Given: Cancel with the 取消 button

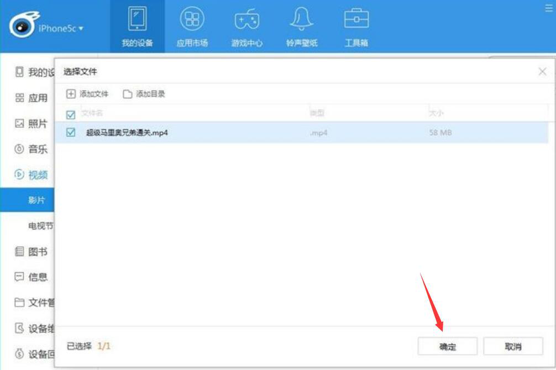Looking at the screenshot, I should (513, 346).
